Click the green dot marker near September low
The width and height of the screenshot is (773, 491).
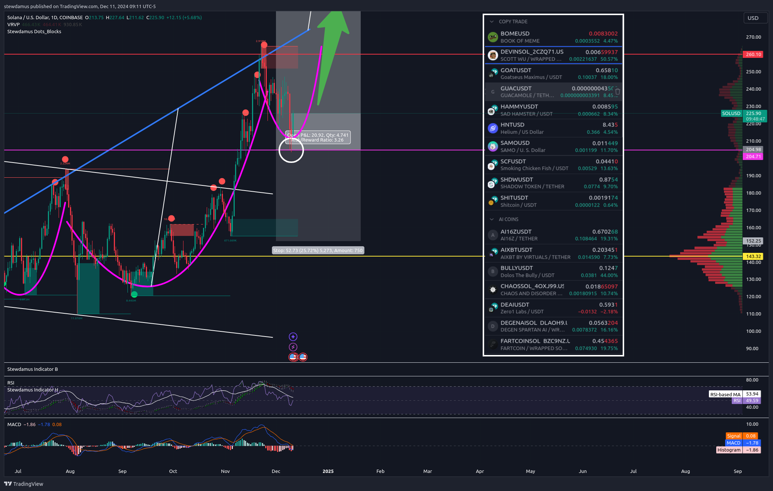coord(134,294)
